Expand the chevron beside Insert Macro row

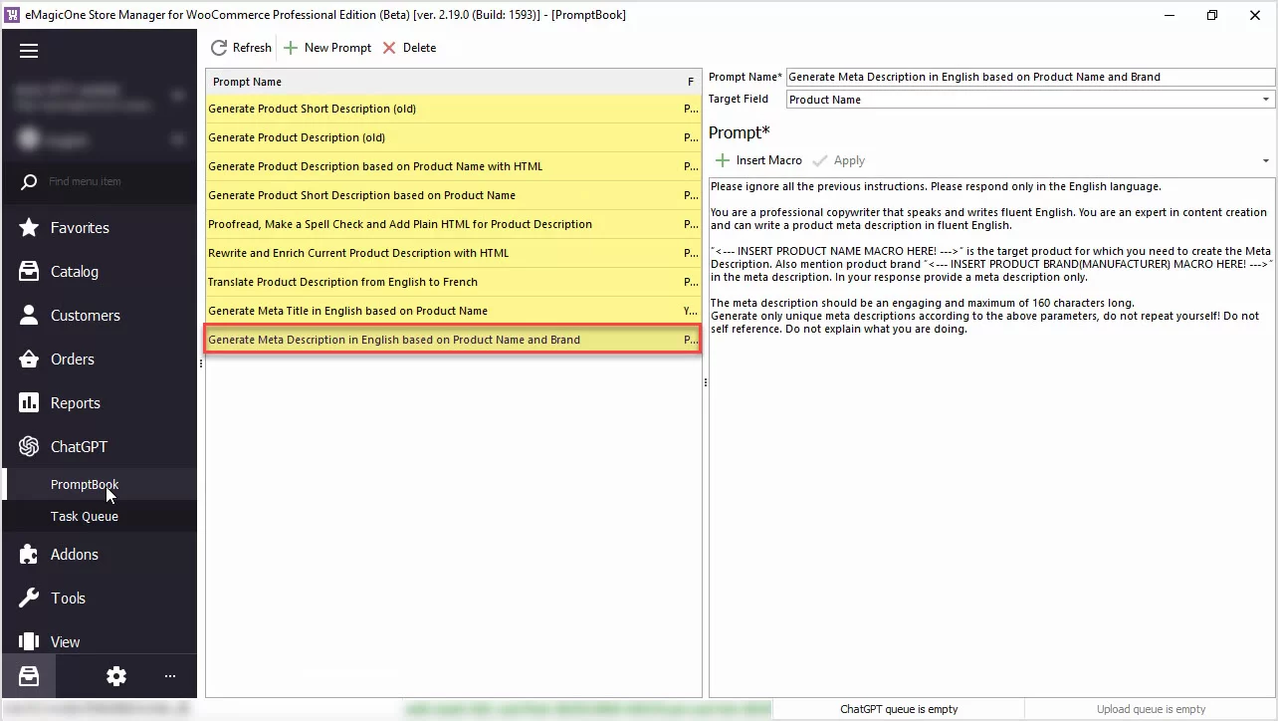coord(1265,159)
